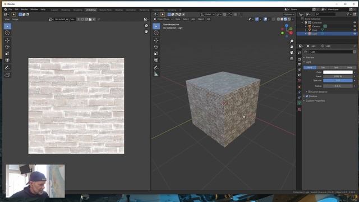
Task: Click the pan hand icon in UV editor
Action: 146,31
